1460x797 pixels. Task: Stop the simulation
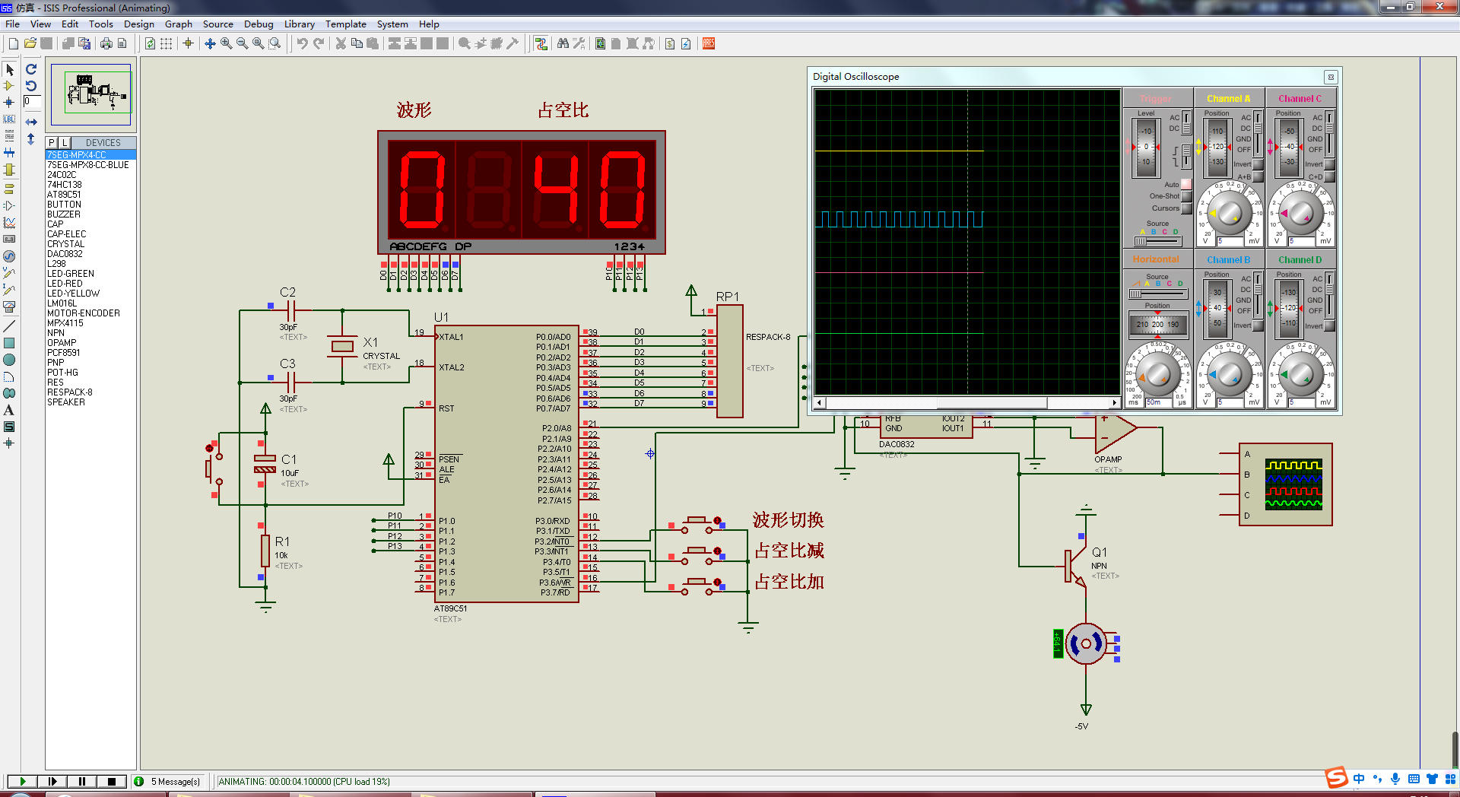coord(112,781)
